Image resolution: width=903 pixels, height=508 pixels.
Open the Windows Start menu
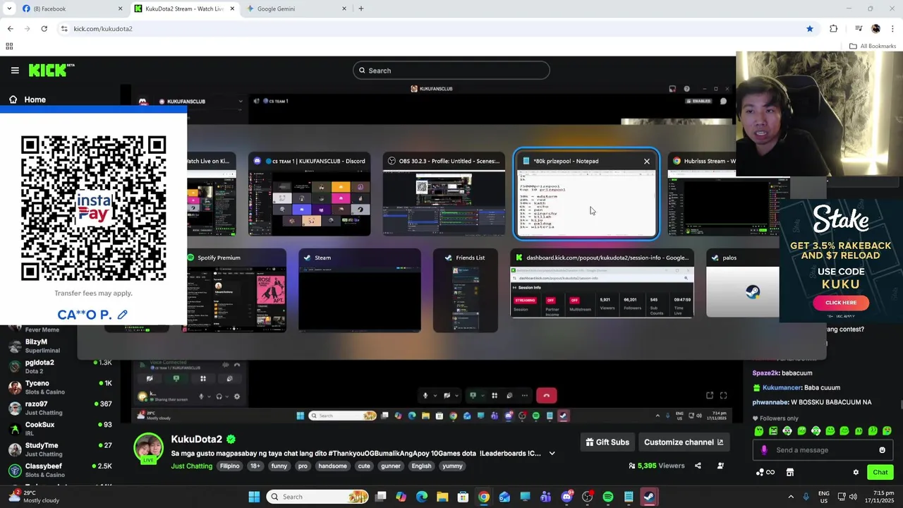tap(254, 497)
